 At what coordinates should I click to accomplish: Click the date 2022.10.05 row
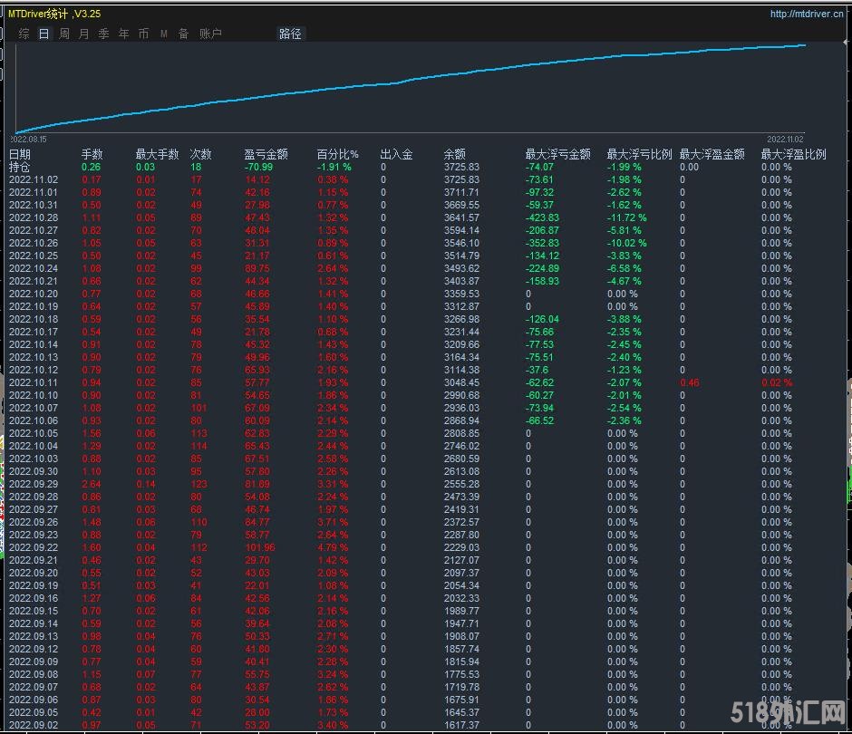34,433
